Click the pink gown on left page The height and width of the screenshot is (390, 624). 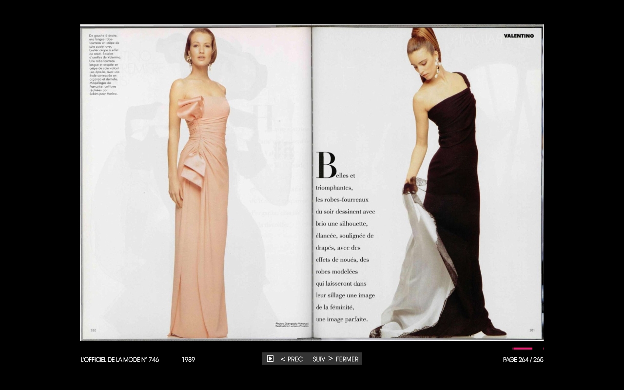200,244
